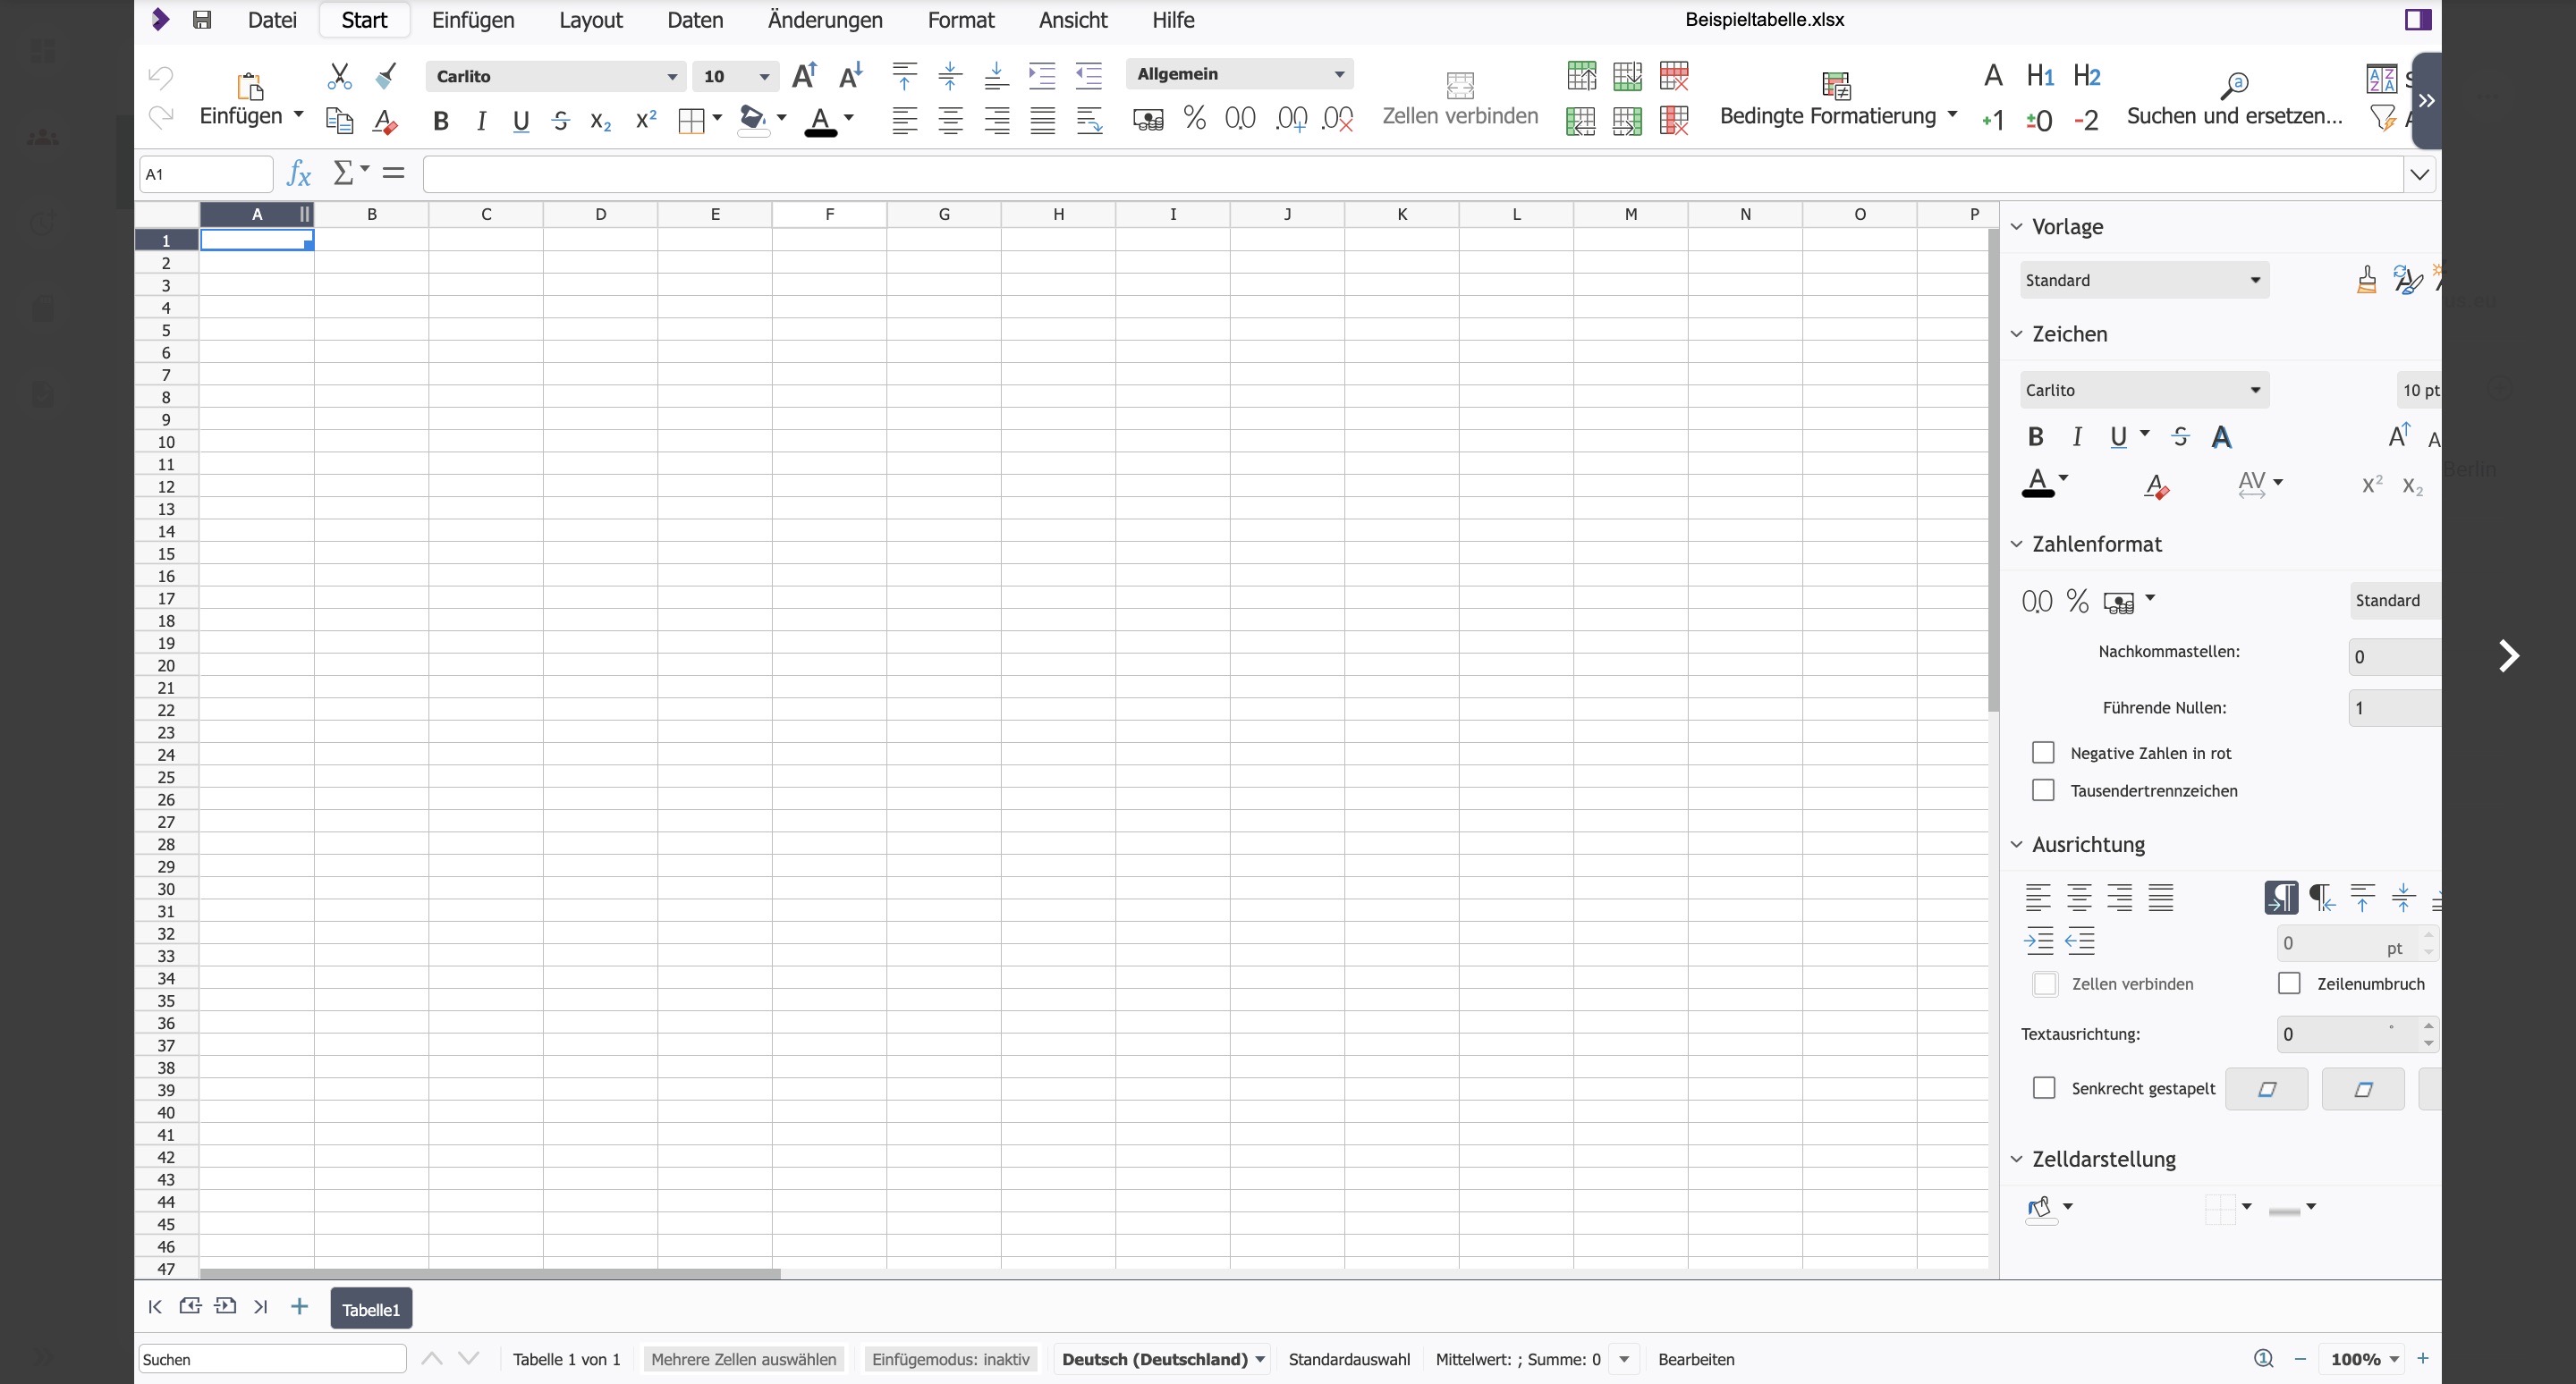Add decimal place in toolbar

coord(1291,119)
